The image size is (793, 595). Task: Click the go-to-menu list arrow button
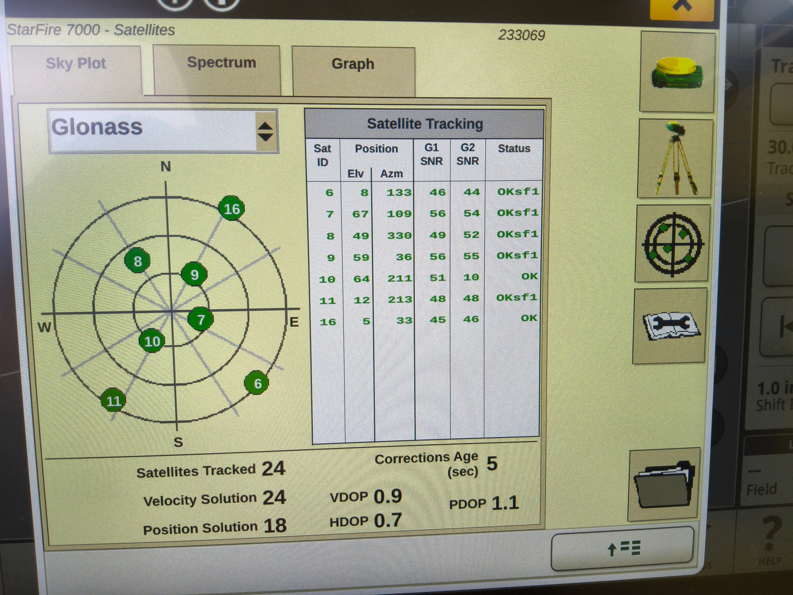(623, 548)
